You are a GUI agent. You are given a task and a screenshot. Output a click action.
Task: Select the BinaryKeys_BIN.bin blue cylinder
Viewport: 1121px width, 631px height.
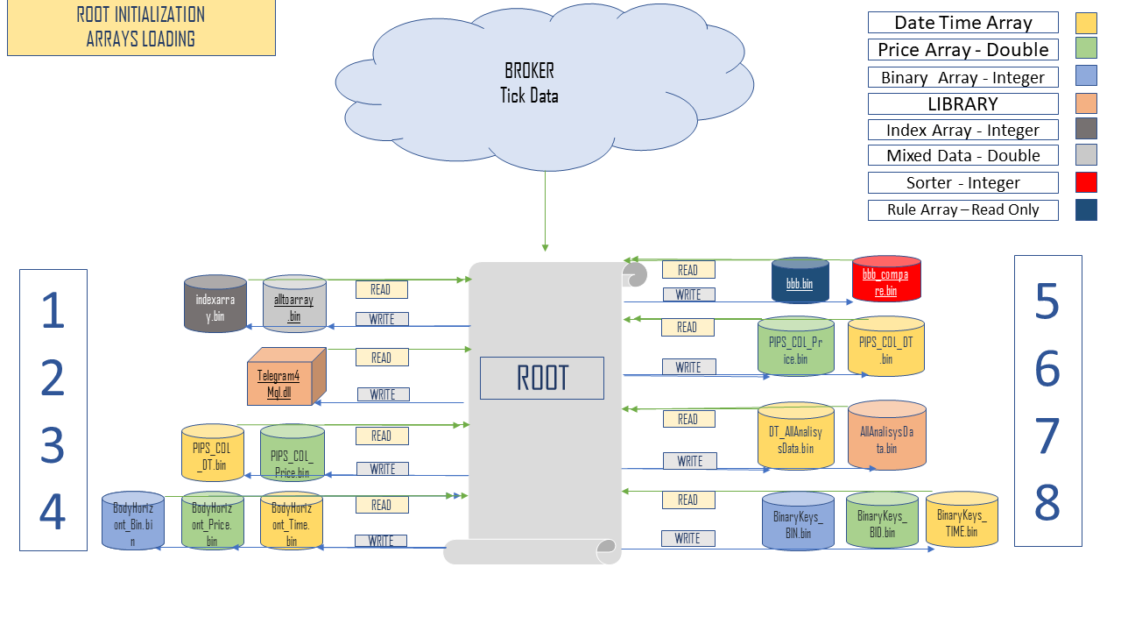tap(797, 521)
